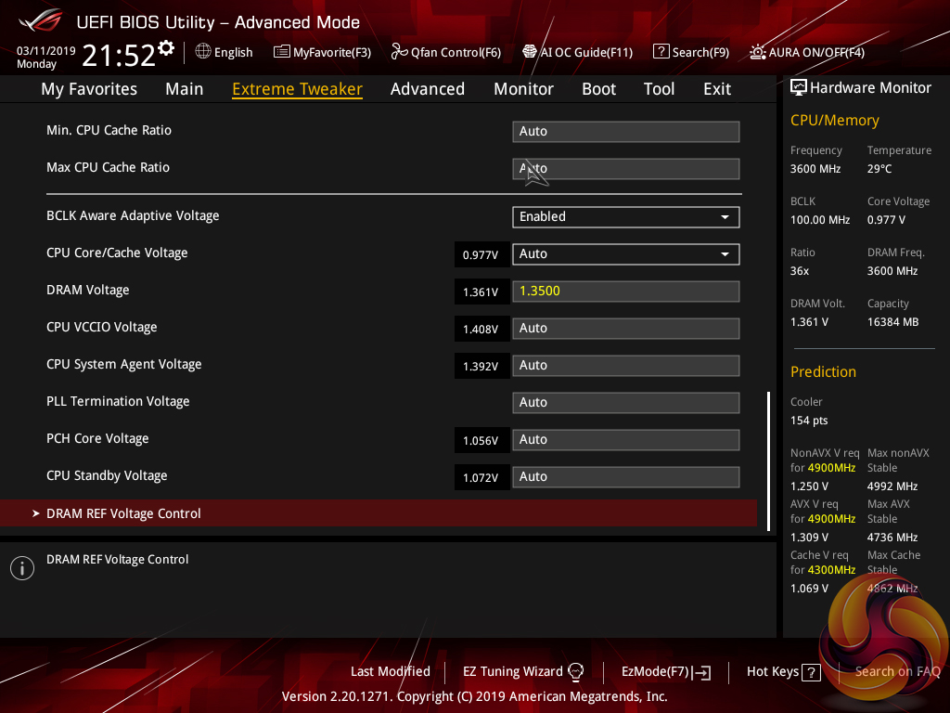Click the Hardware Monitor display icon
Screen dimensions: 950x713
point(799,88)
